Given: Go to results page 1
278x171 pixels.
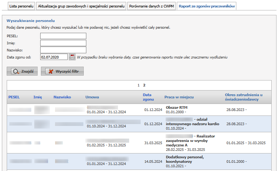Looking at the screenshot, I should point(139,85).
